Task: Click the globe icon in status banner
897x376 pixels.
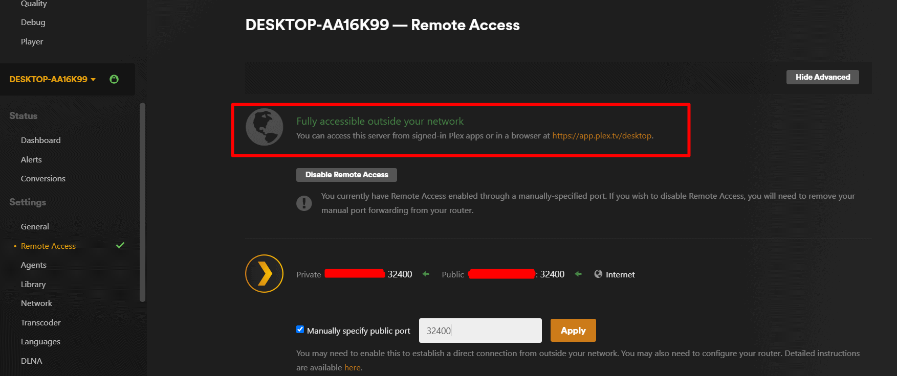Action: (265, 127)
